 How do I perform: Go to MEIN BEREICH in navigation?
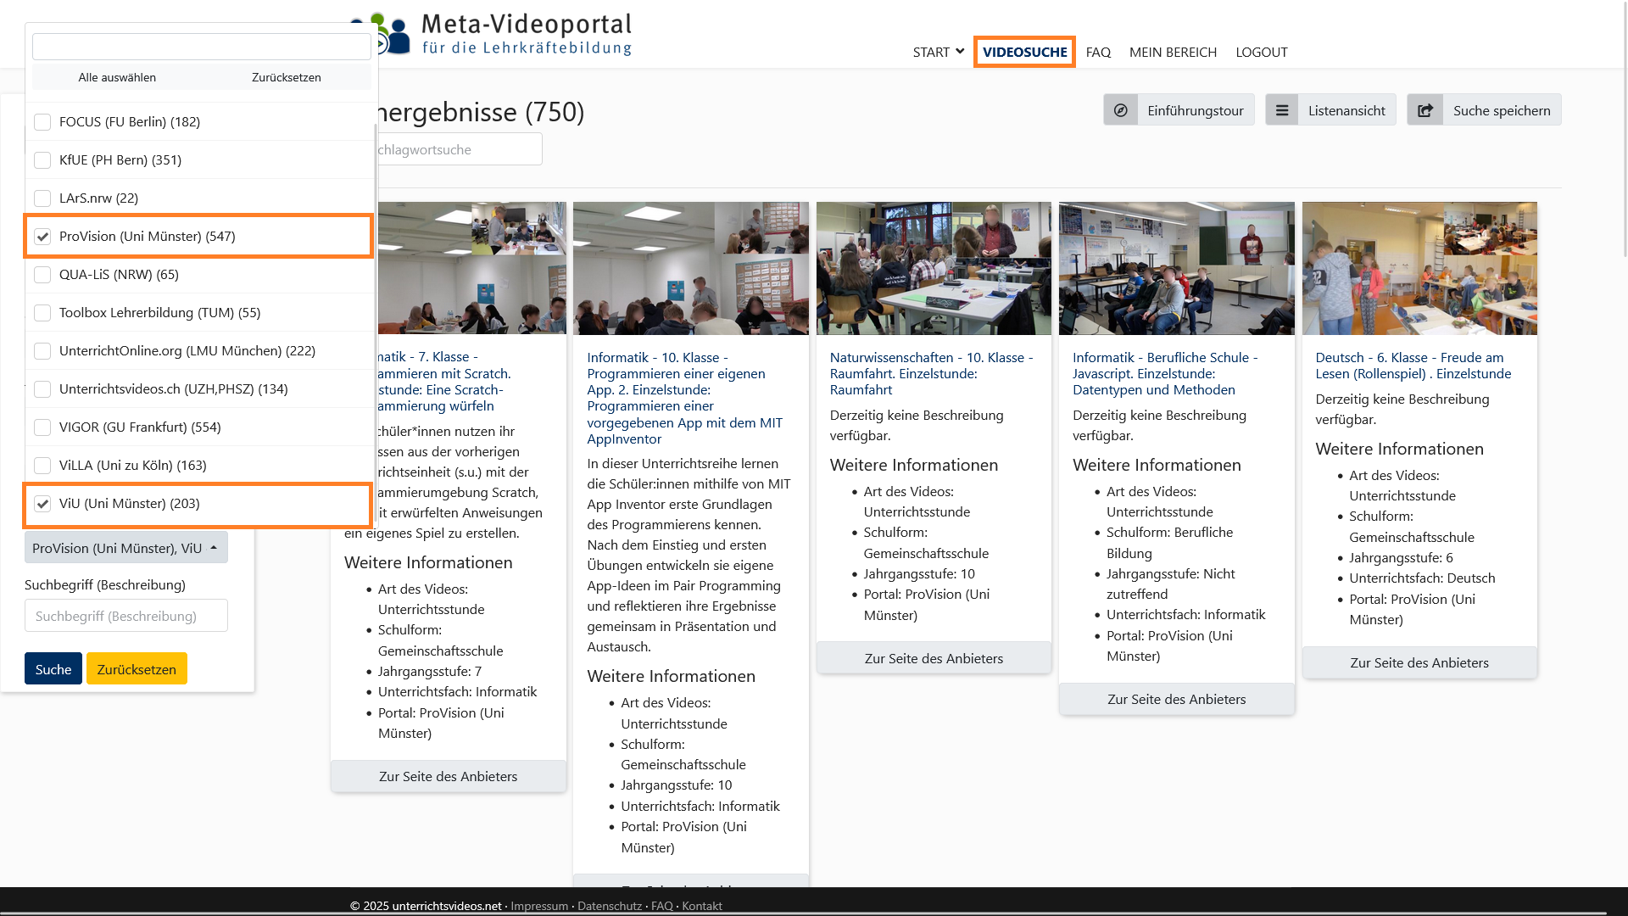(1173, 52)
